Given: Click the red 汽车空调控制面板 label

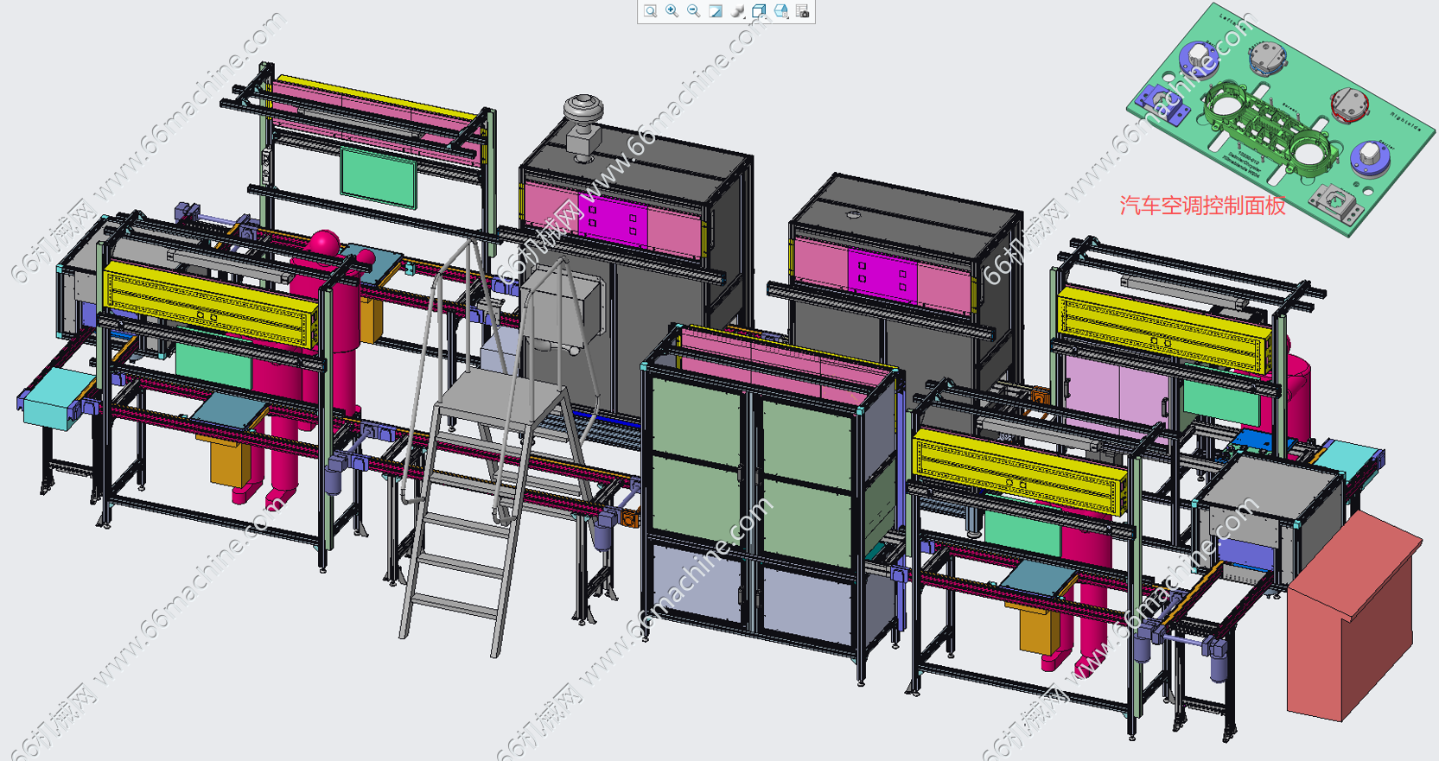Looking at the screenshot, I should click(x=1202, y=206).
